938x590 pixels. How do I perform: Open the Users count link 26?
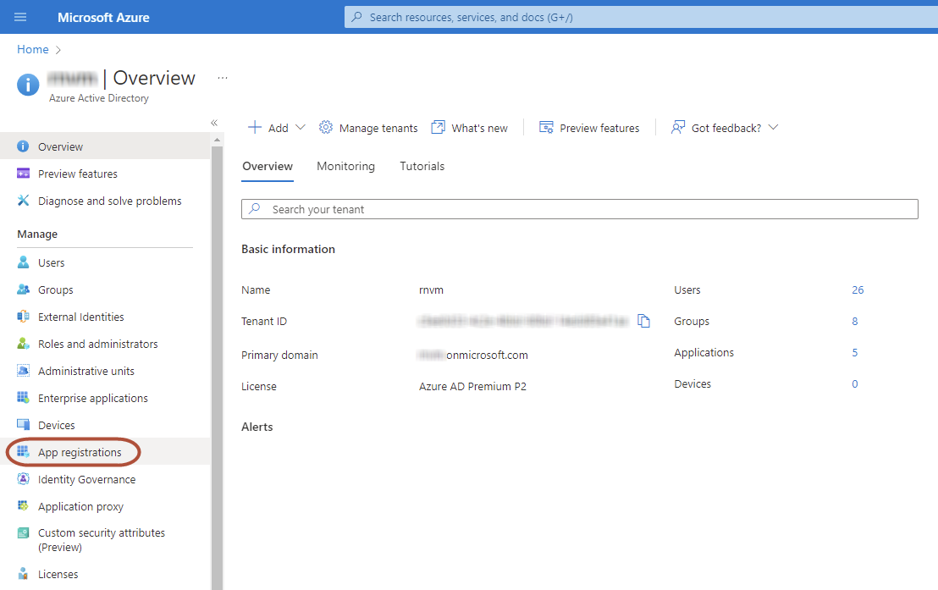point(858,289)
